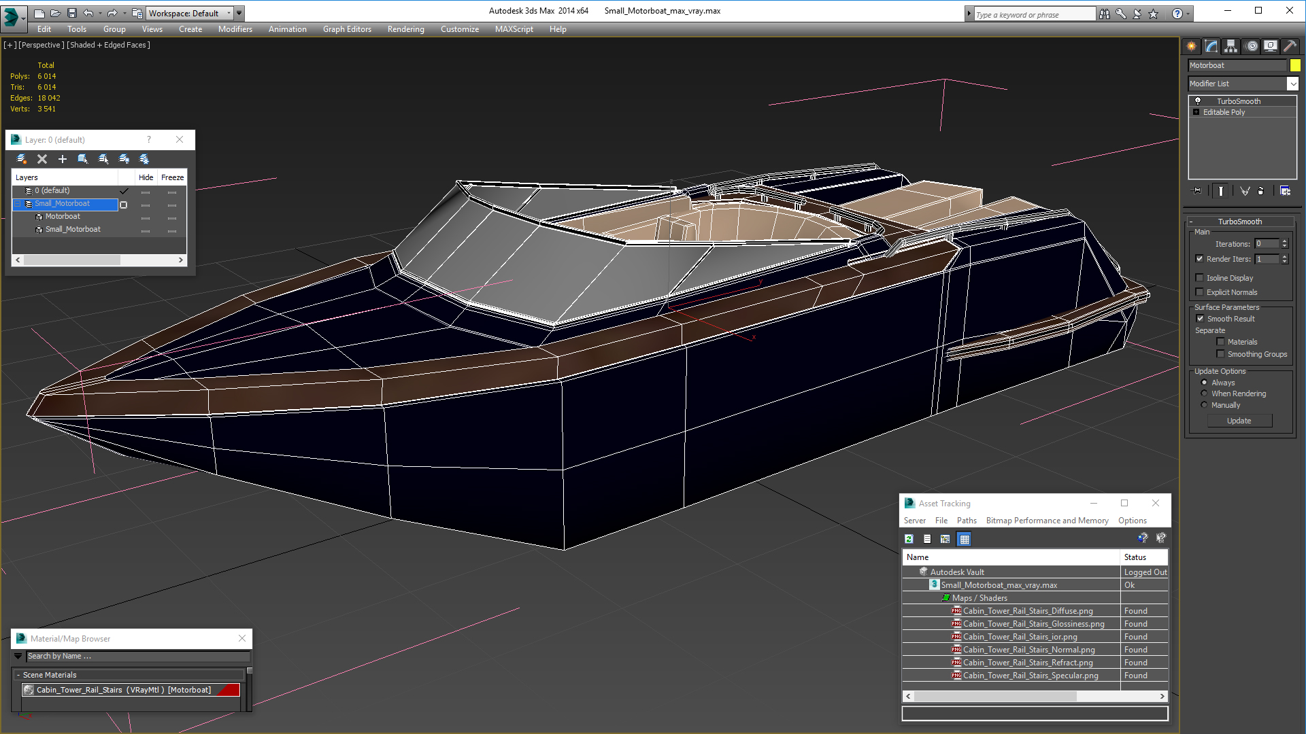
Task: Click the search binoculars icon in title bar
Action: point(1105,14)
